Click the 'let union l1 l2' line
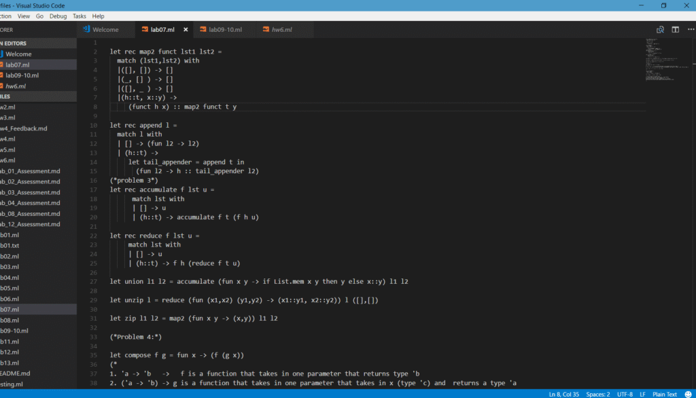Screen dimensions: 696x398 point(259,281)
